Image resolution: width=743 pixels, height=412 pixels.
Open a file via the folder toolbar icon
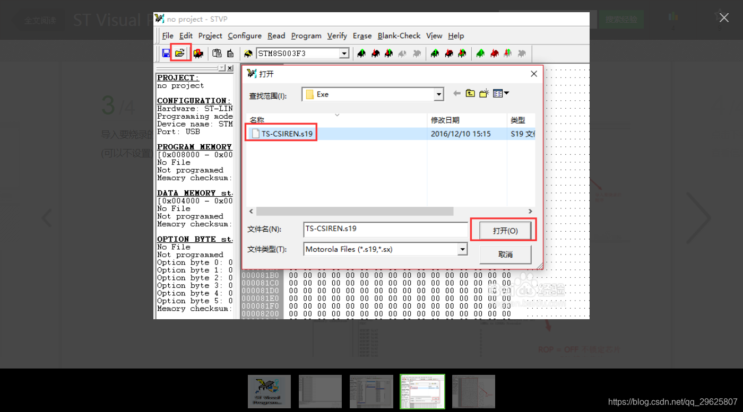pos(180,53)
